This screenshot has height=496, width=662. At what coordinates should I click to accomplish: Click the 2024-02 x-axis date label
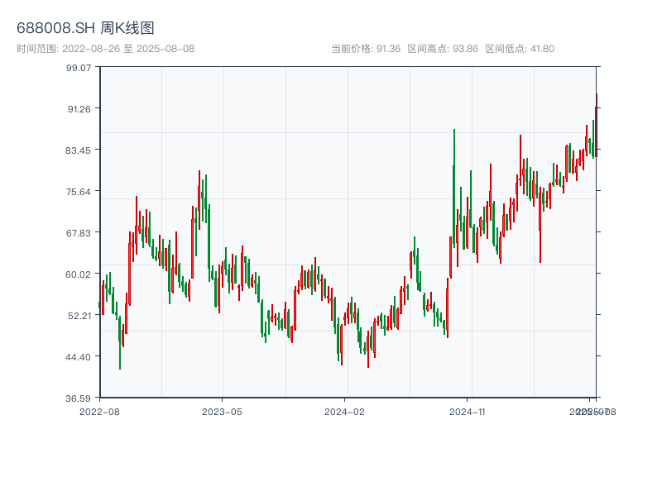[x=344, y=411]
